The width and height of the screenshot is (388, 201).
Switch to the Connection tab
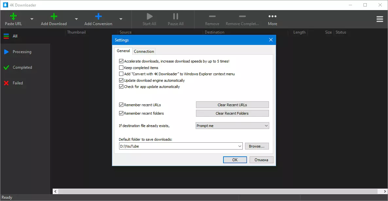144,51
